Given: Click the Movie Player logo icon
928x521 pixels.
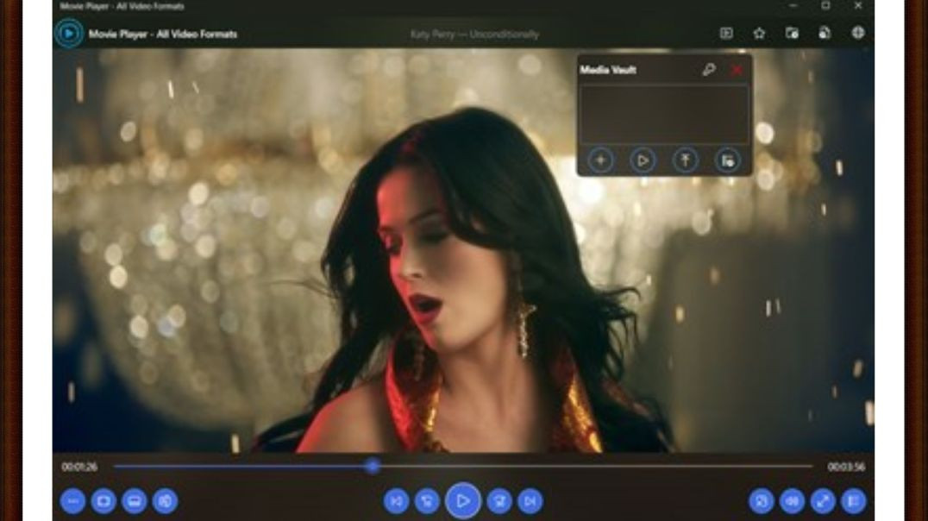Looking at the screenshot, I should [68, 34].
